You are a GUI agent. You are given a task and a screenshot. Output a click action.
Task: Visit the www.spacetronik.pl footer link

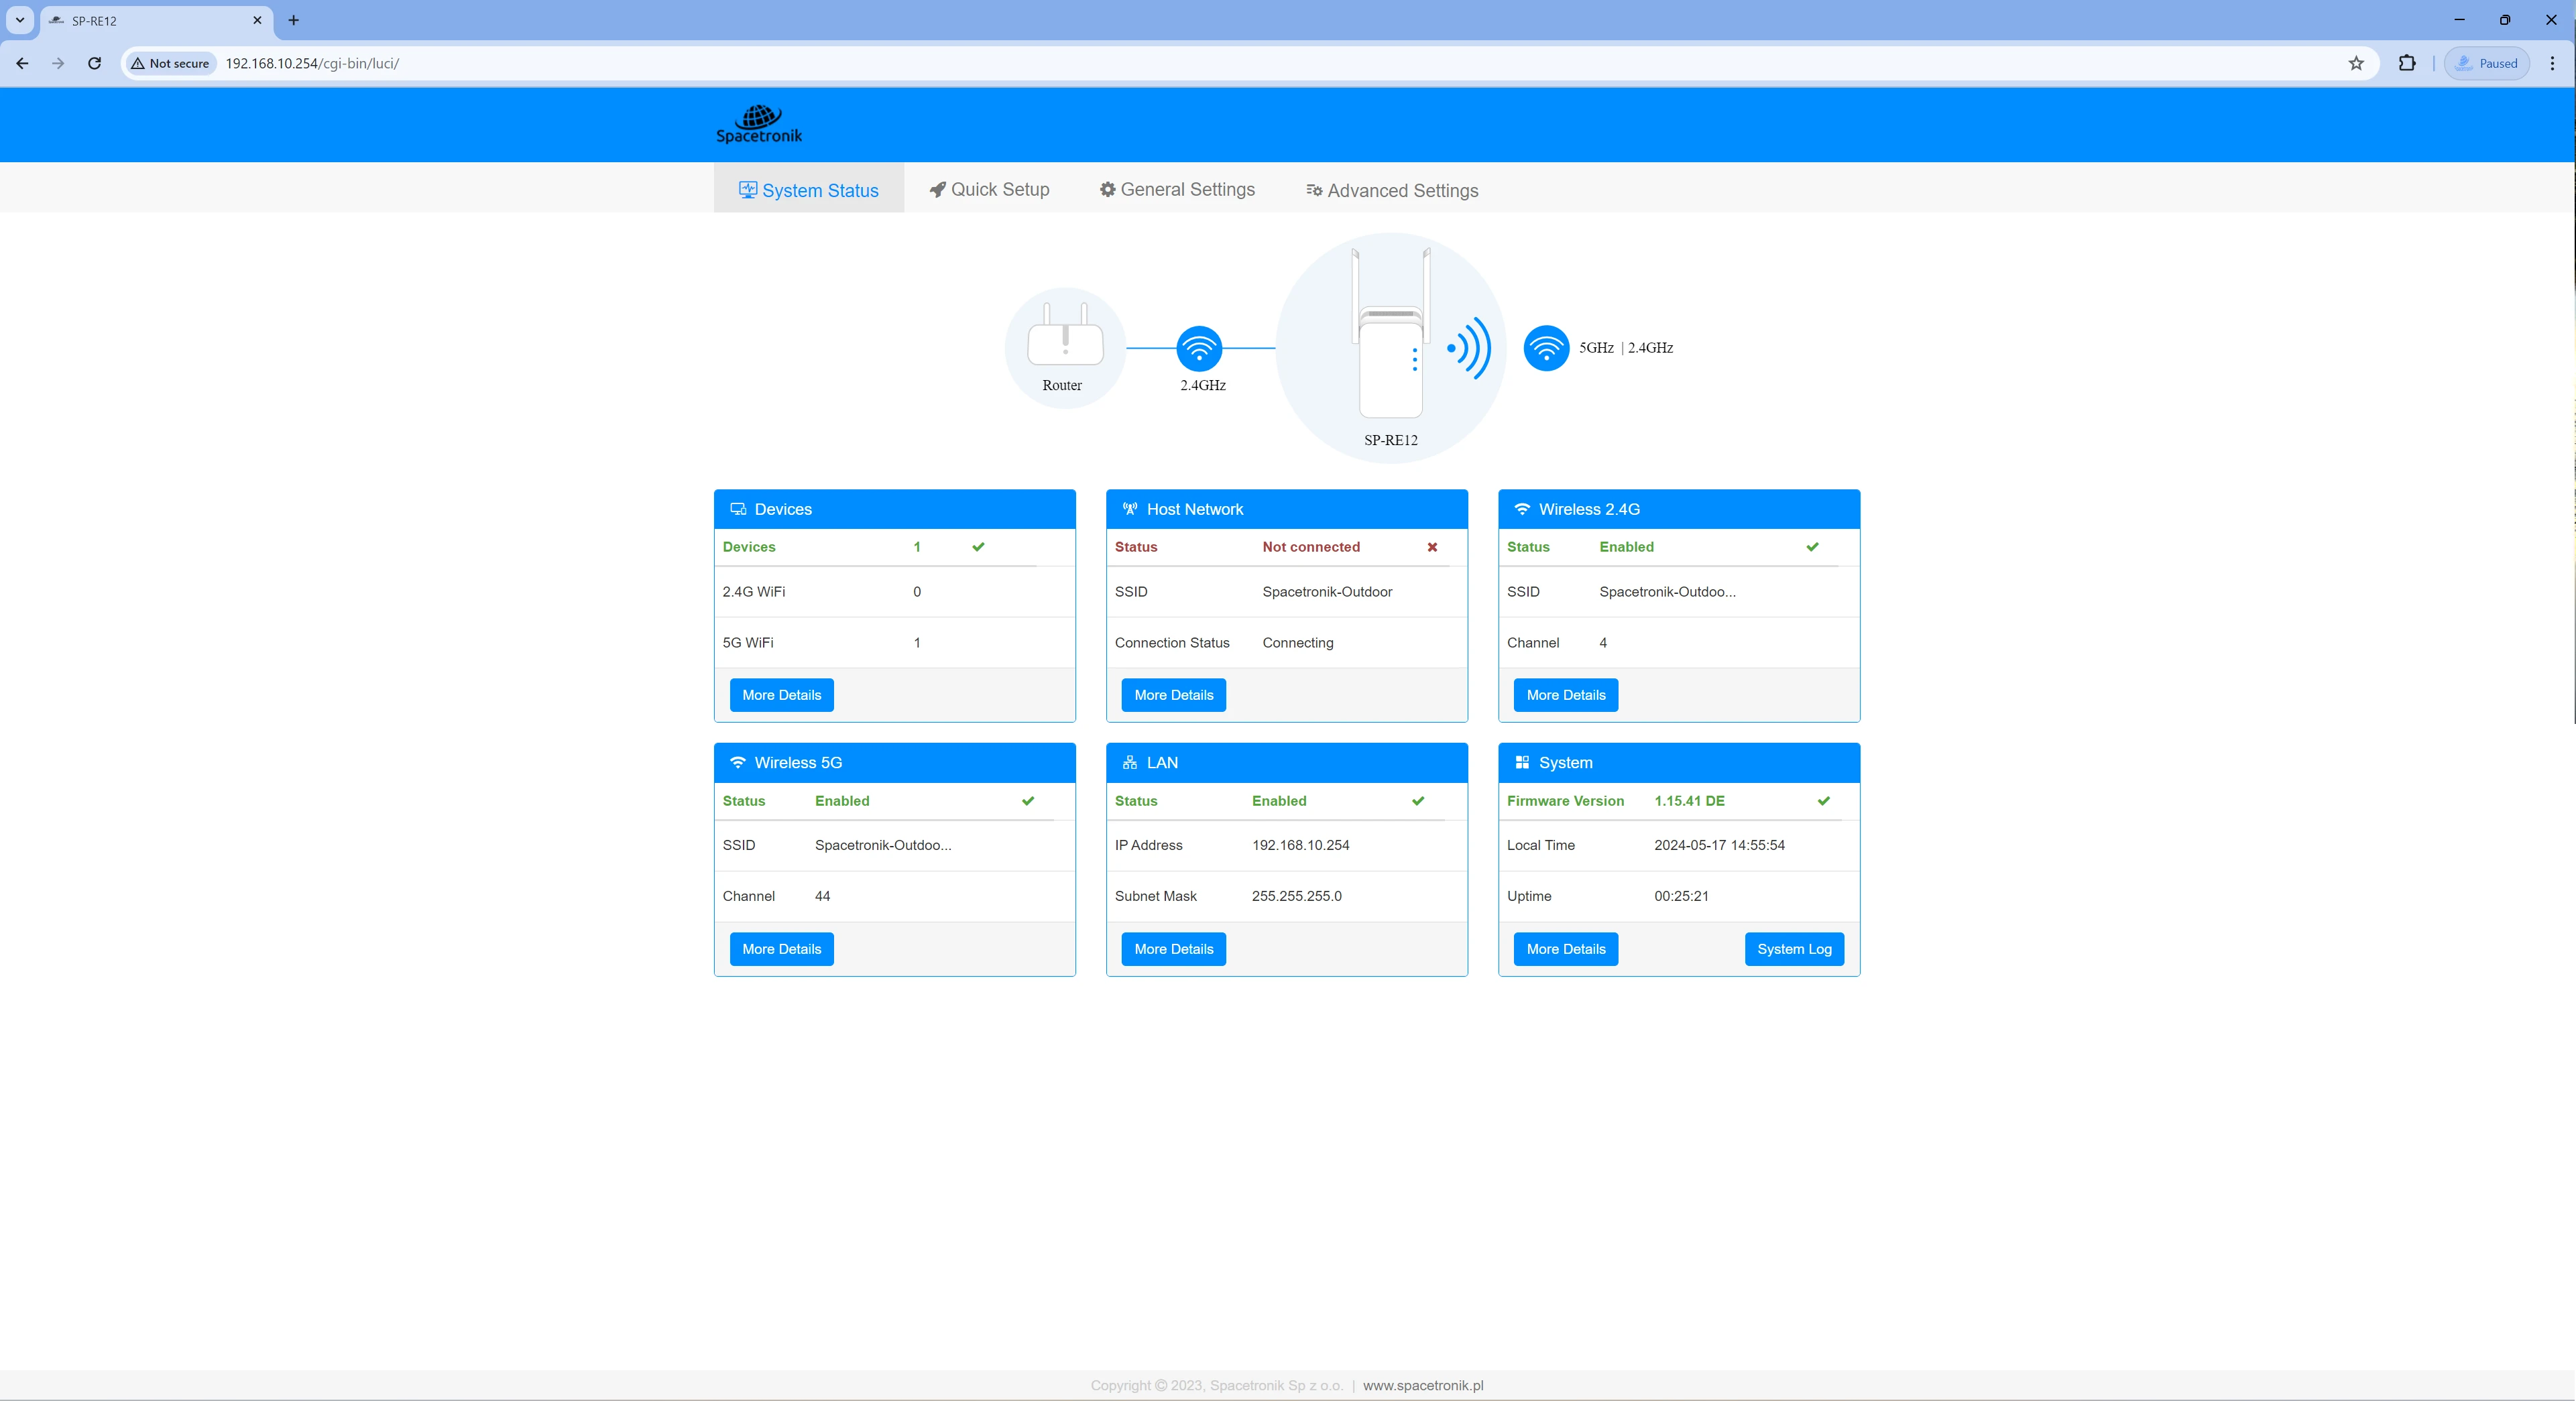(x=1422, y=1385)
